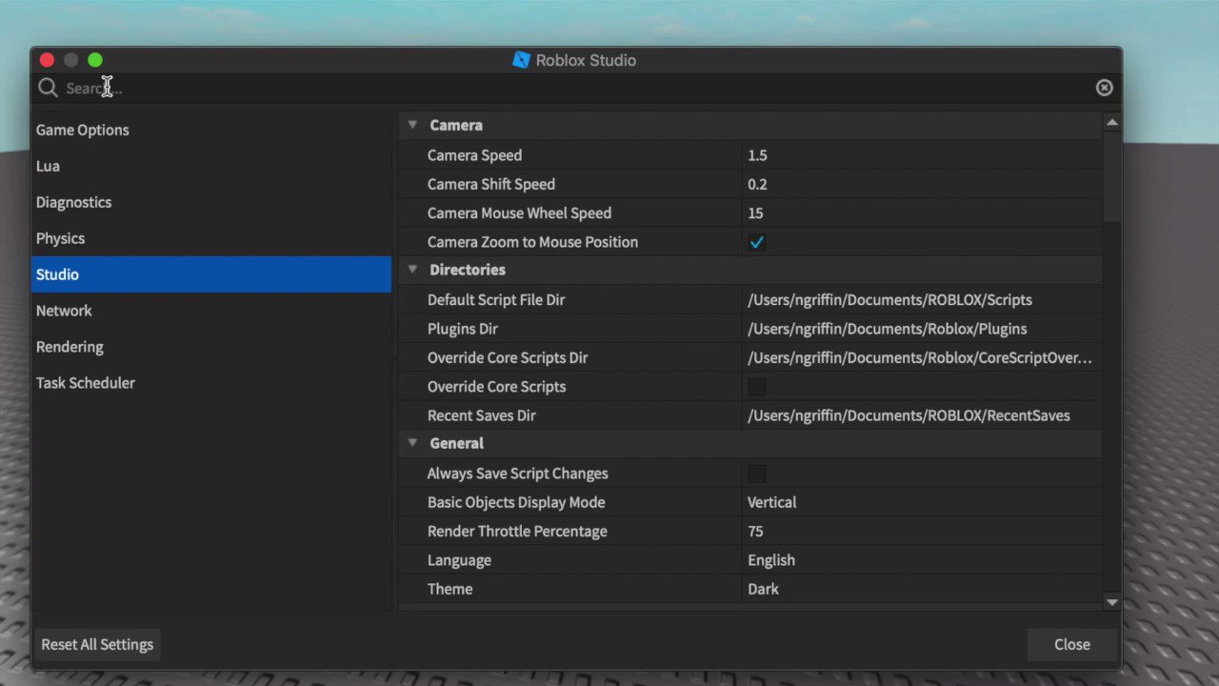Switch to Physics settings
Viewport: 1219px width, 686px height.
(x=210, y=238)
